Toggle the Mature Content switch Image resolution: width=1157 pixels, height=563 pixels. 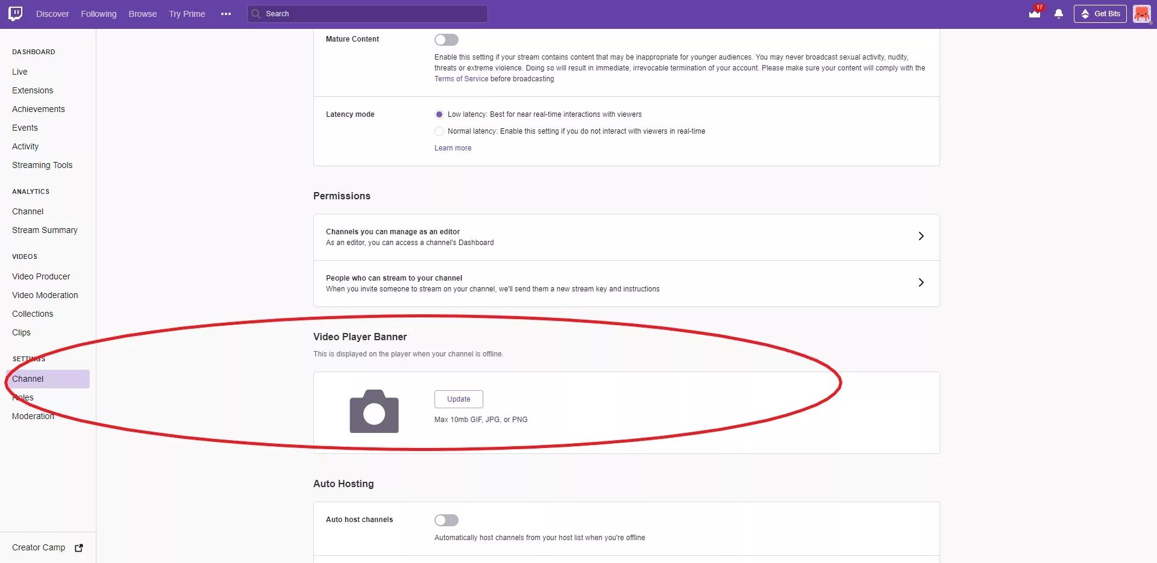[x=447, y=40]
